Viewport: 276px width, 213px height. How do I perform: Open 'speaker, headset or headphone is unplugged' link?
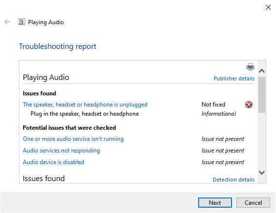click(x=85, y=105)
